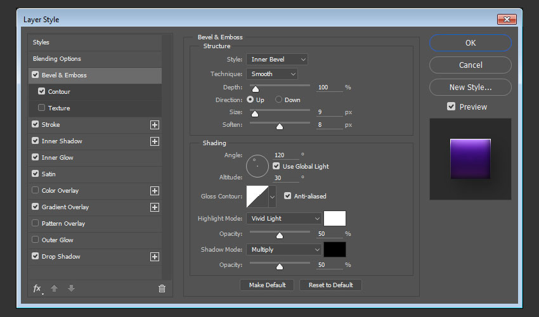Open the Style dropdown showing Inner Bevel
The width and height of the screenshot is (539, 317).
[276, 59]
